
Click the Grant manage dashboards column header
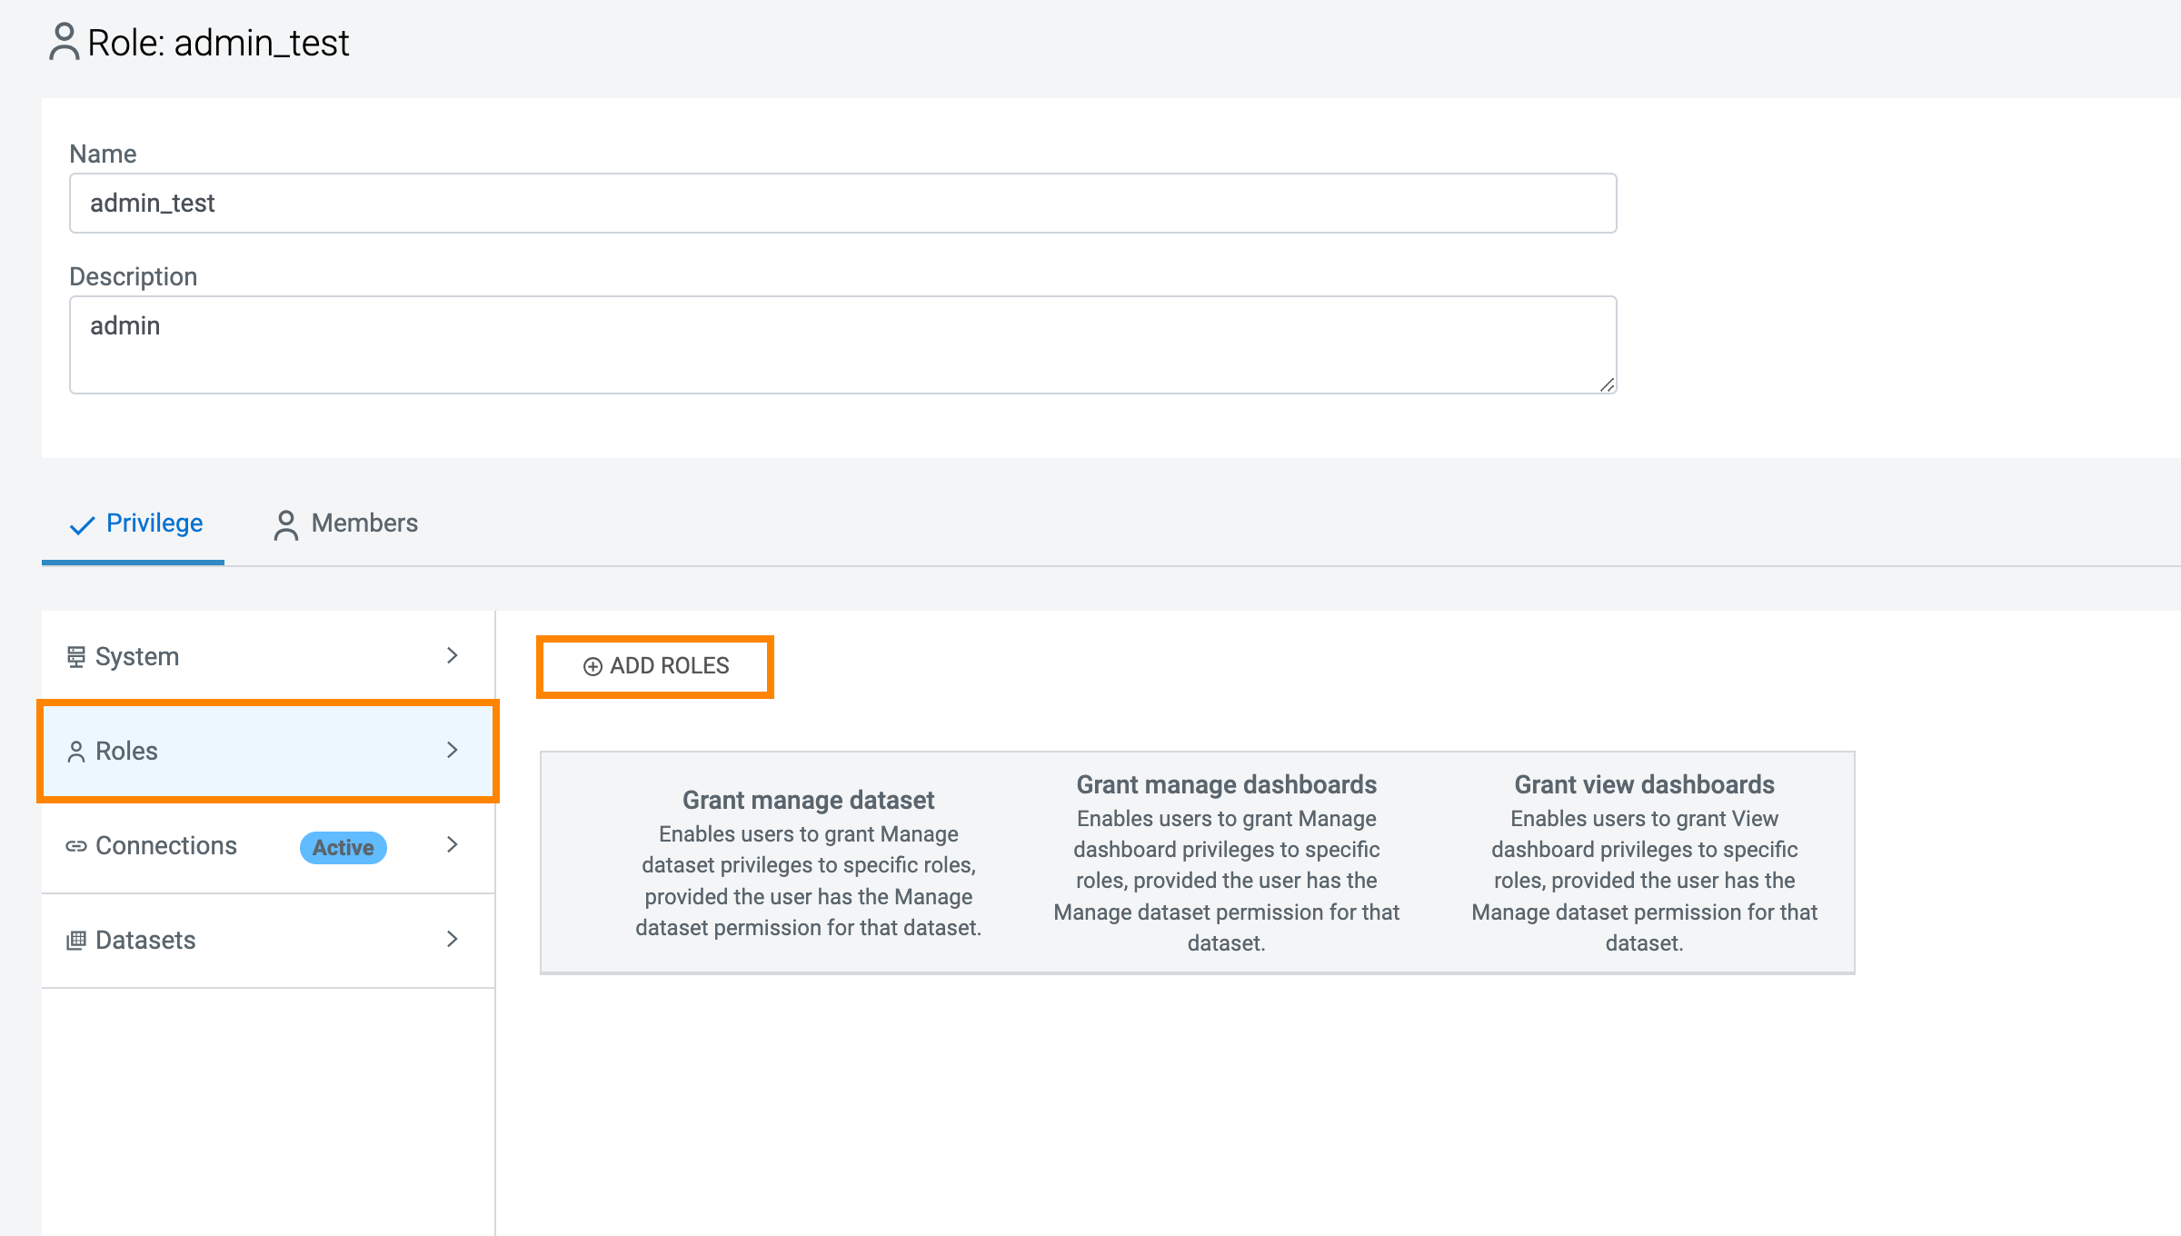click(1226, 784)
